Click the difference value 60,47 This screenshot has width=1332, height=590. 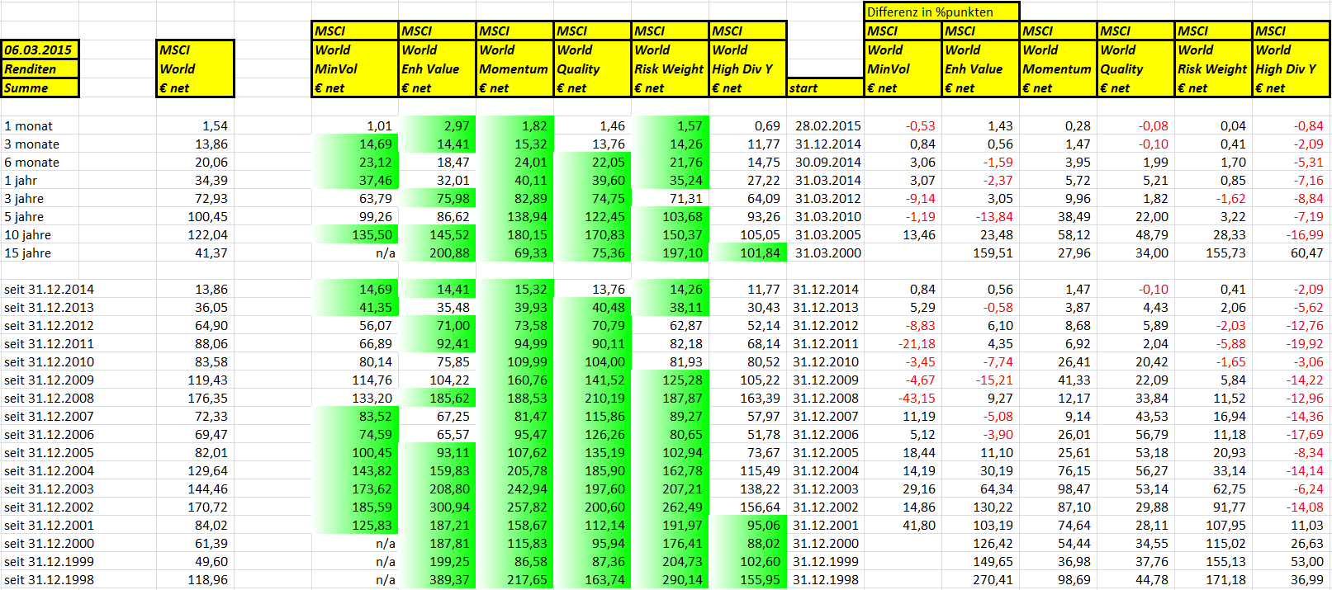[1307, 253]
